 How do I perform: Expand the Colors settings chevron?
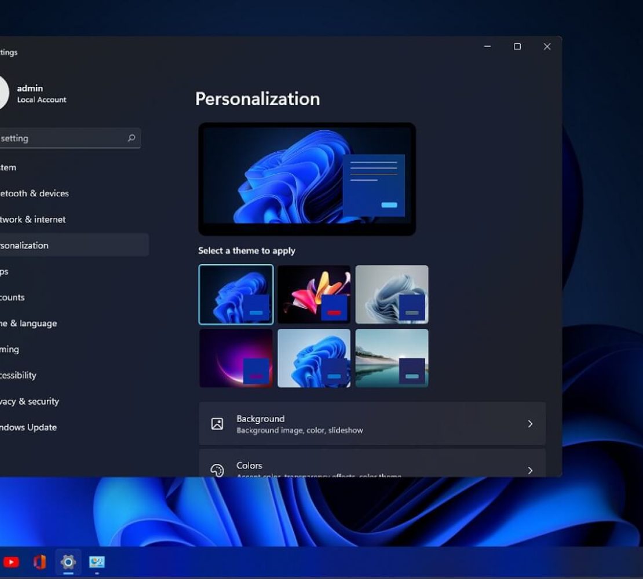pos(530,470)
